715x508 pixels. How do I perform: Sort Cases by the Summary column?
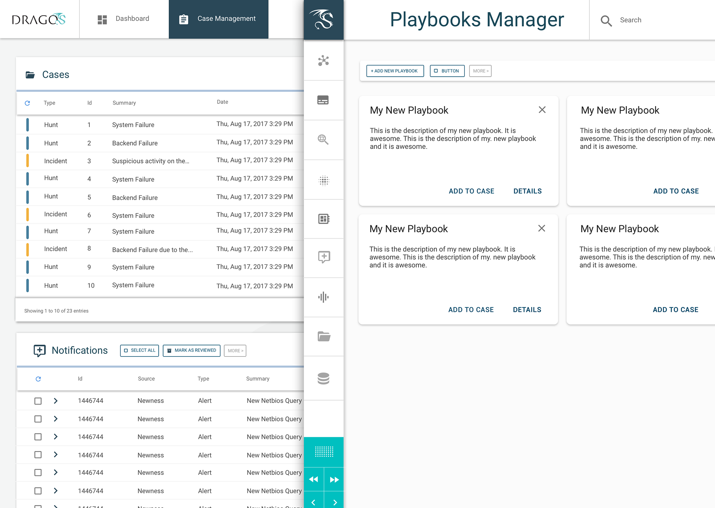pos(124,103)
